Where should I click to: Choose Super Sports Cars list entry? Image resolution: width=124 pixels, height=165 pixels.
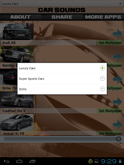tap(62, 79)
